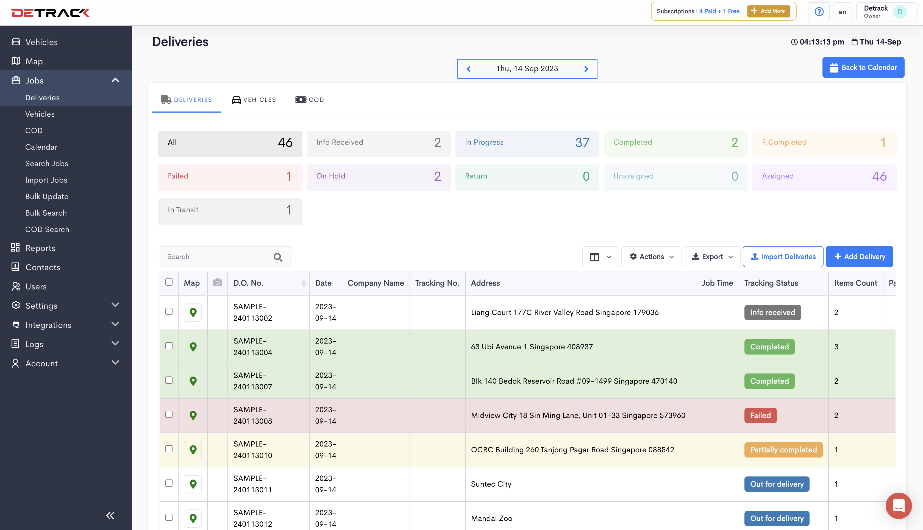This screenshot has width=923, height=530.
Task: Open map pin for SAMPLE-240113002
Action: pos(193,312)
